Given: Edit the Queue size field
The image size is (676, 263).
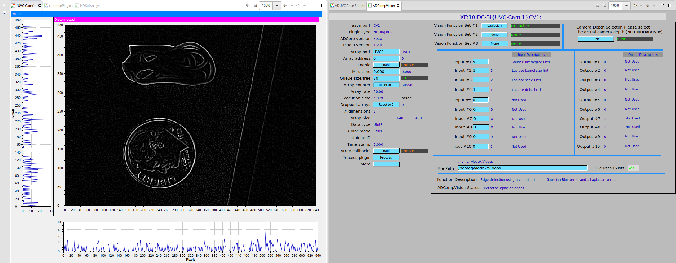Looking at the screenshot, I should tap(386, 78).
